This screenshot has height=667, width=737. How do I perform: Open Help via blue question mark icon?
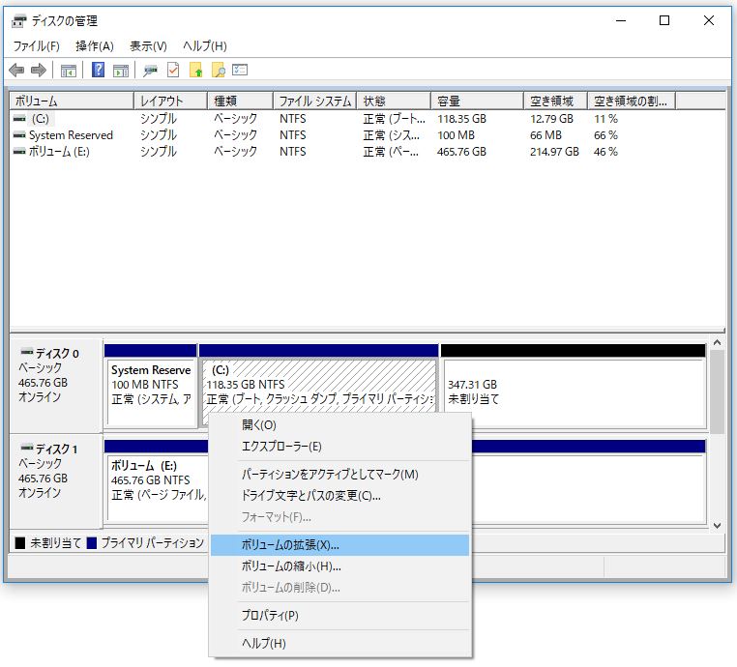coord(98,70)
